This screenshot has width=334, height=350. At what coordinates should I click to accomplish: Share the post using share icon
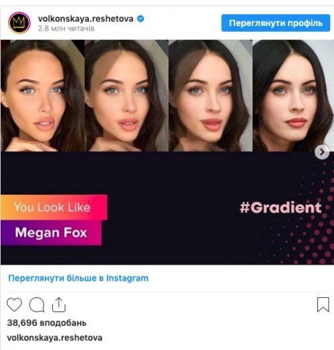click(59, 305)
